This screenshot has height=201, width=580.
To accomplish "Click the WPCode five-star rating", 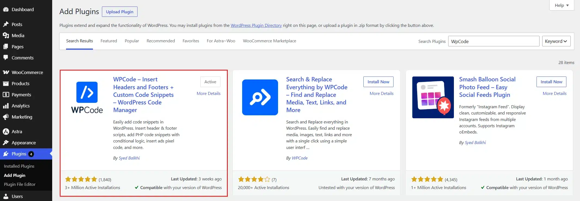I will tap(81, 179).
